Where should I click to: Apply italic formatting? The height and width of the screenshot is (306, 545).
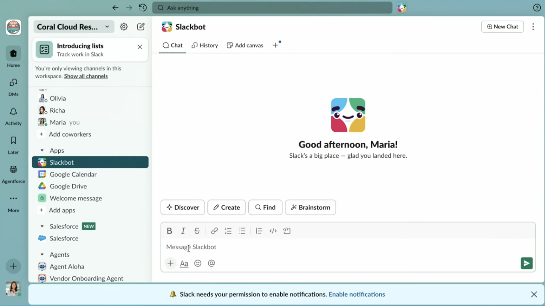[183, 231]
